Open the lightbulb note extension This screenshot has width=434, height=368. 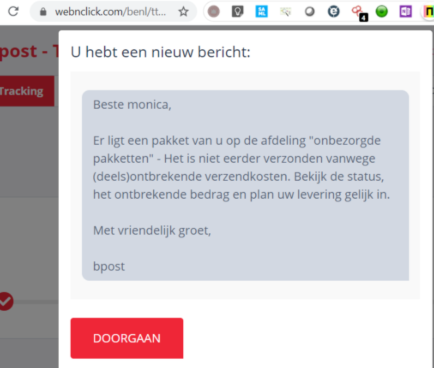237,11
